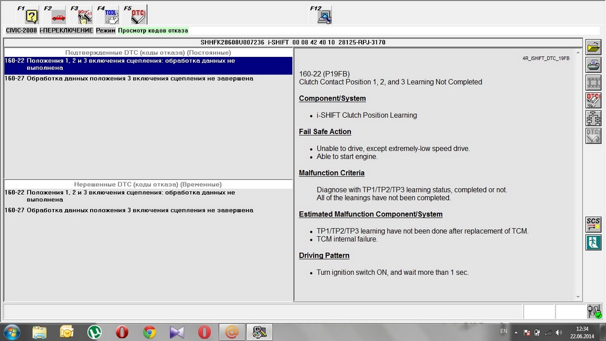Select 160-27 in the confirmed (Постоянные) DTC list

(x=149, y=79)
